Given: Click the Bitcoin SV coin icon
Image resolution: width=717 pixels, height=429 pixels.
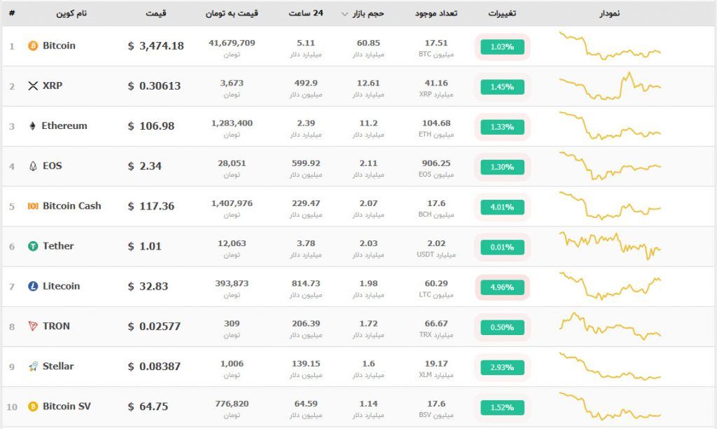Looking at the screenshot, I should click(x=33, y=406).
